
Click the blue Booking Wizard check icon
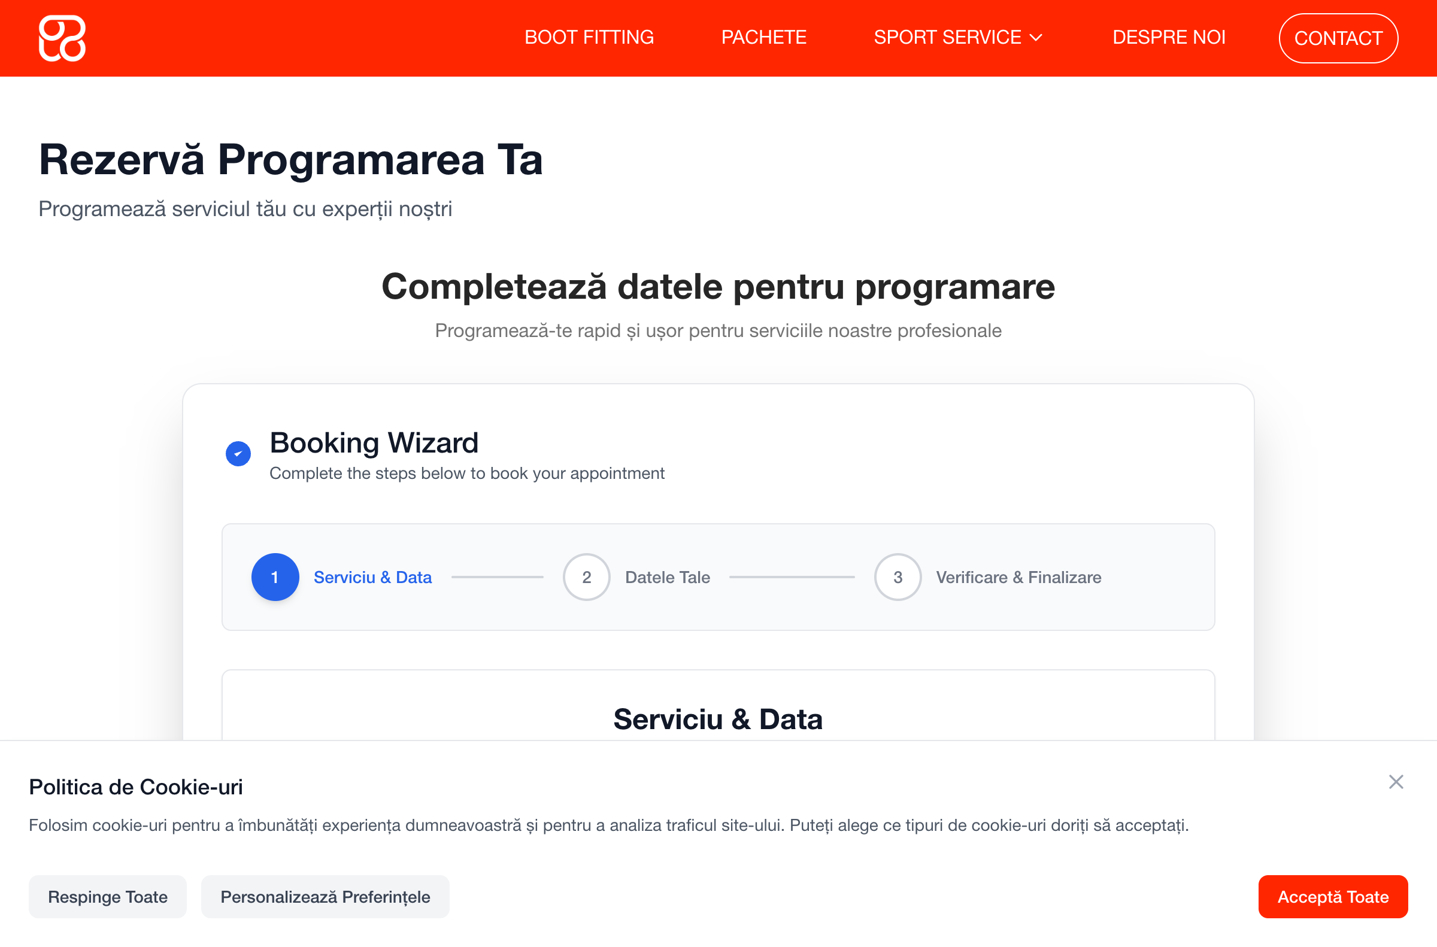click(238, 454)
